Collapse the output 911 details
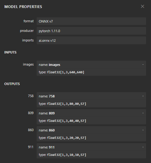The width and height of the screenshot is (151, 163). (143, 147)
